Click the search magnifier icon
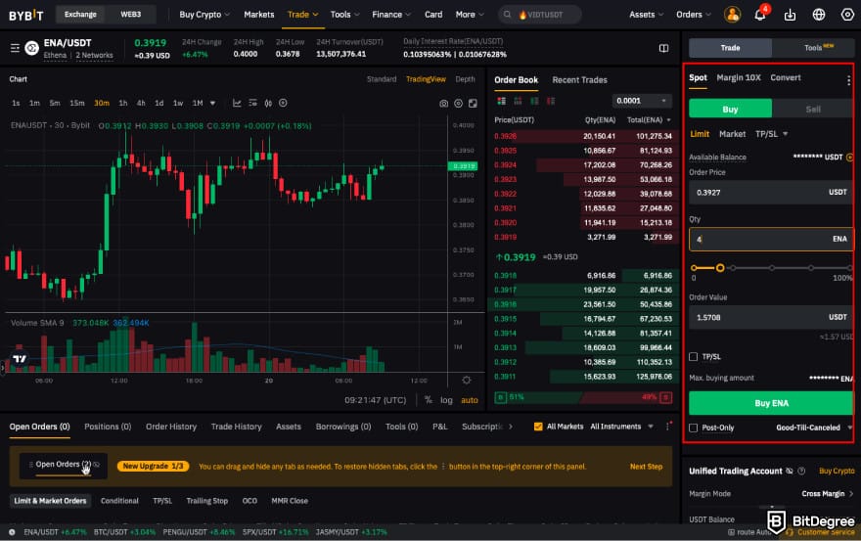Screen dimensions: 861x541 tap(508, 15)
